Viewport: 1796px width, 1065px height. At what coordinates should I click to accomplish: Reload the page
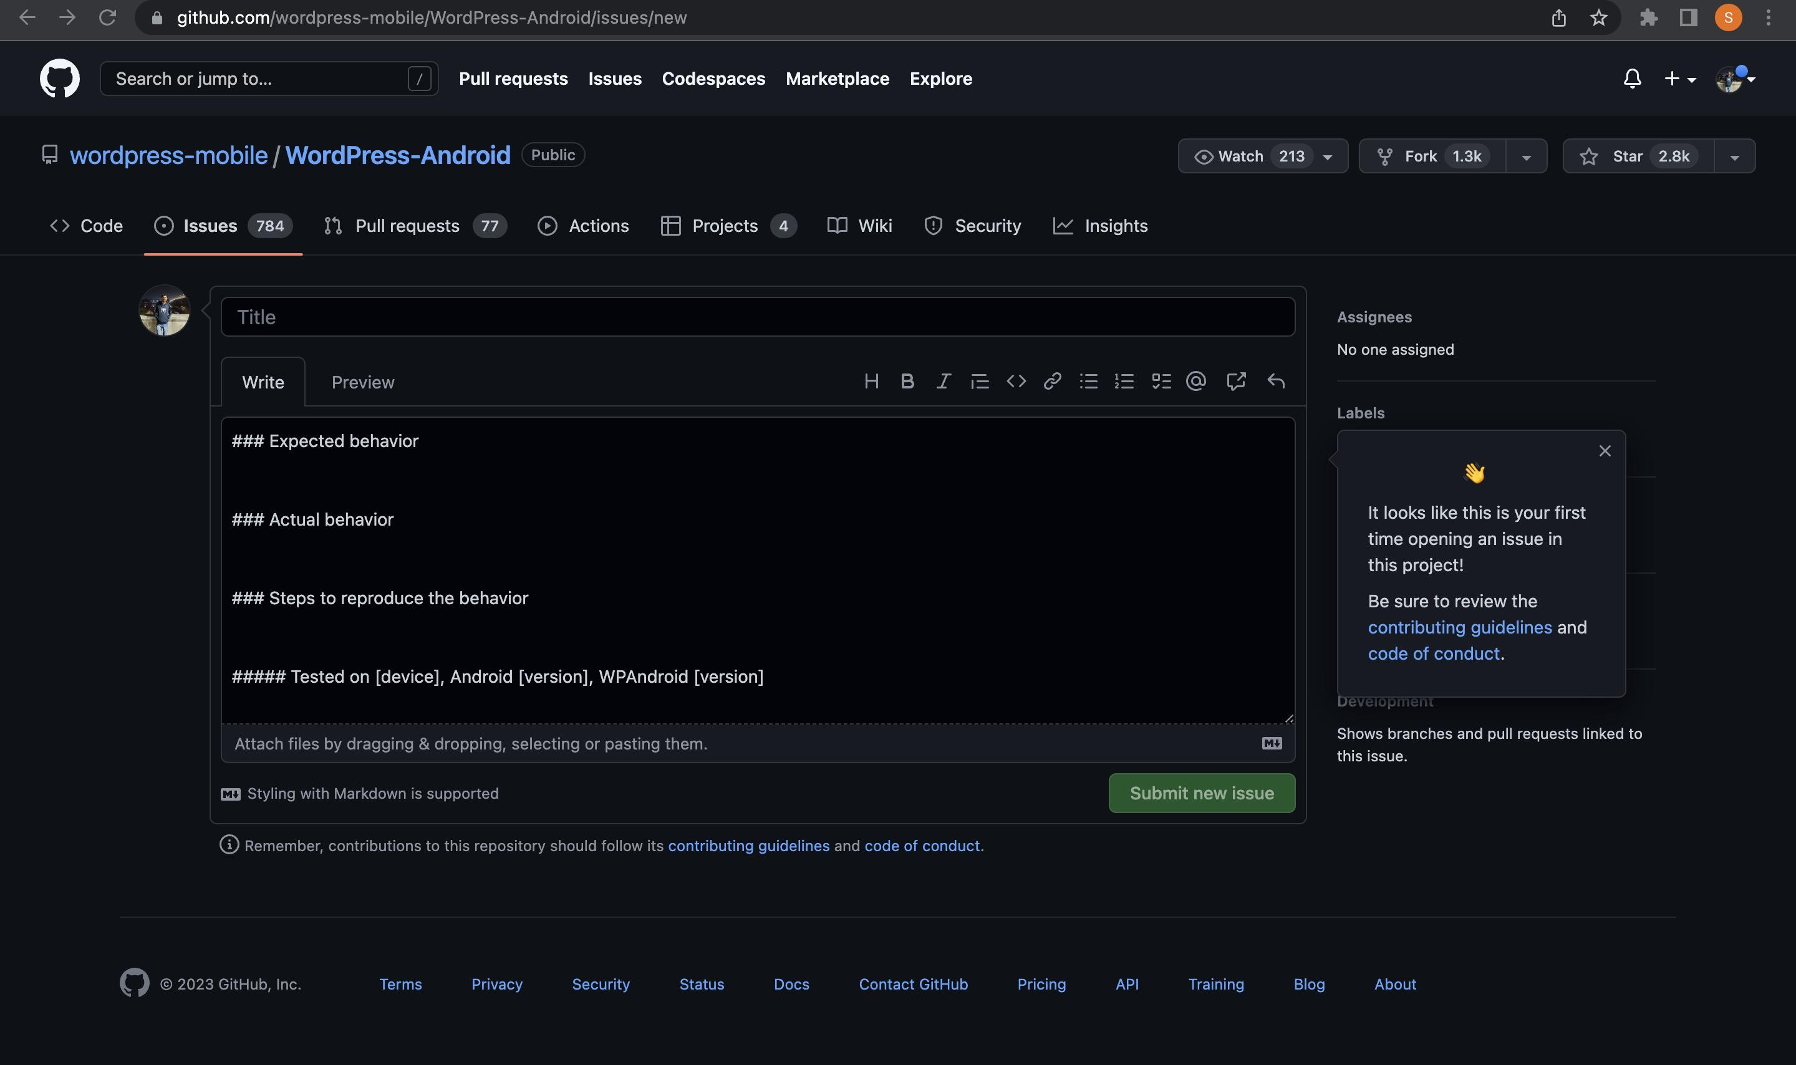coord(108,17)
